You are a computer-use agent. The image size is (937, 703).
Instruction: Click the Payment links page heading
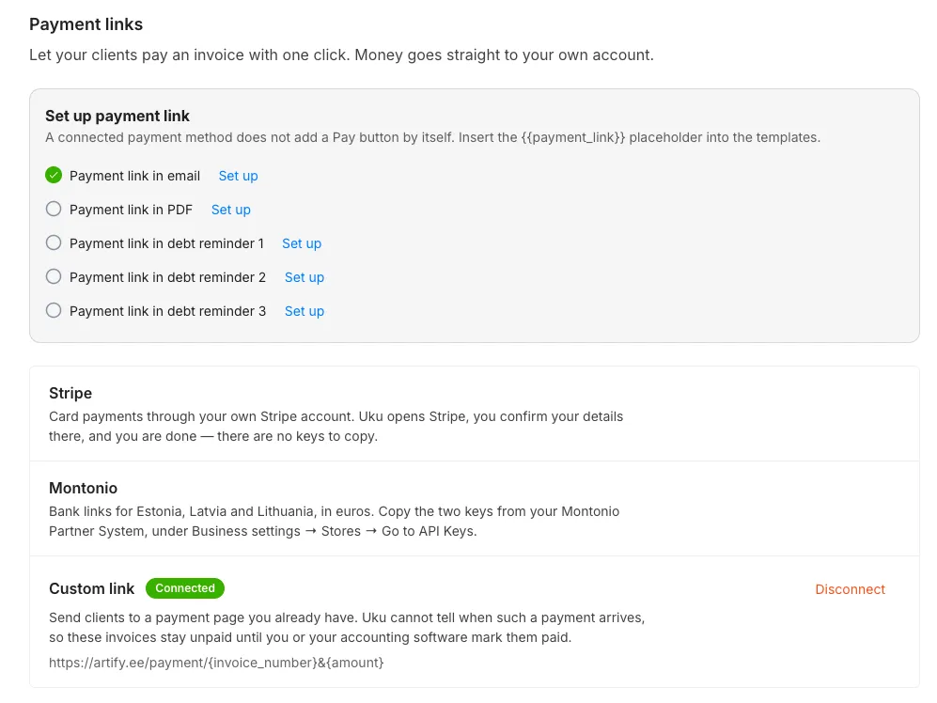(x=86, y=24)
